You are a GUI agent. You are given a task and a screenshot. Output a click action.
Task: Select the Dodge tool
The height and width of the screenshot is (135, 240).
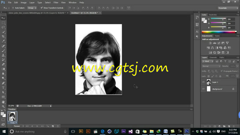(x=3, y=78)
